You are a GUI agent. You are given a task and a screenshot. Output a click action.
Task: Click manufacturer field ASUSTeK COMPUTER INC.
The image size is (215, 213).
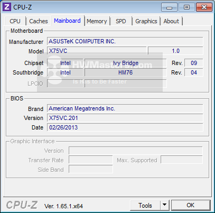click(125, 41)
